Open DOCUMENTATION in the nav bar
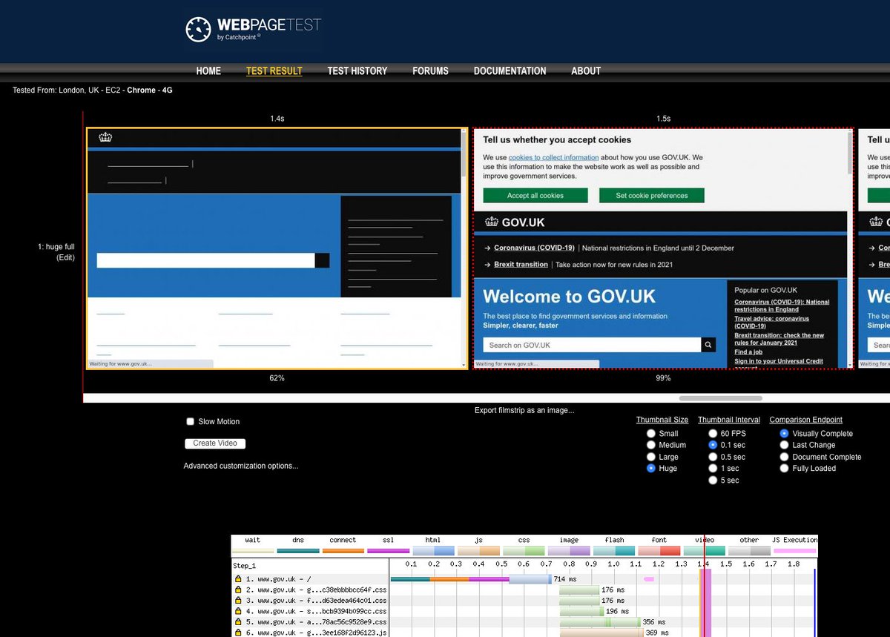 tap(510, 71)
